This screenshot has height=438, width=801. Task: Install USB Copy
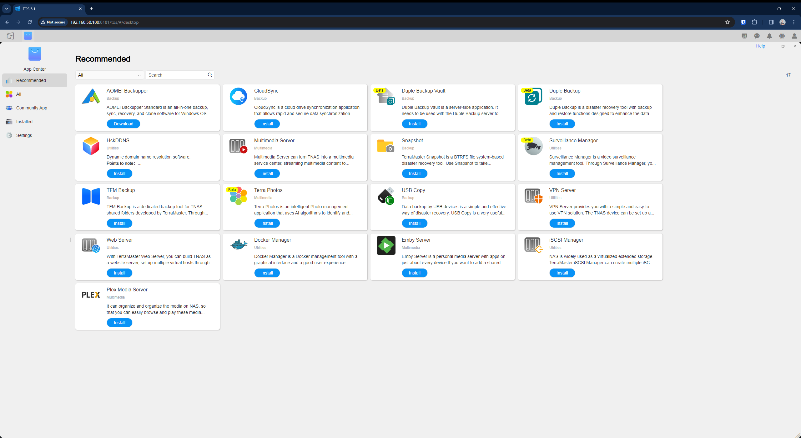click(415, 223)
